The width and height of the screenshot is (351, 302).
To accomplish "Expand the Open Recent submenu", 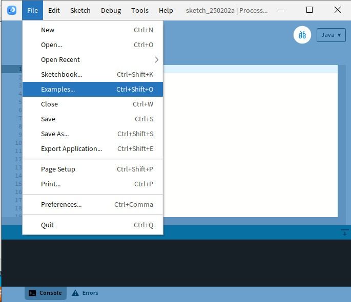I will tap(93, 59).
